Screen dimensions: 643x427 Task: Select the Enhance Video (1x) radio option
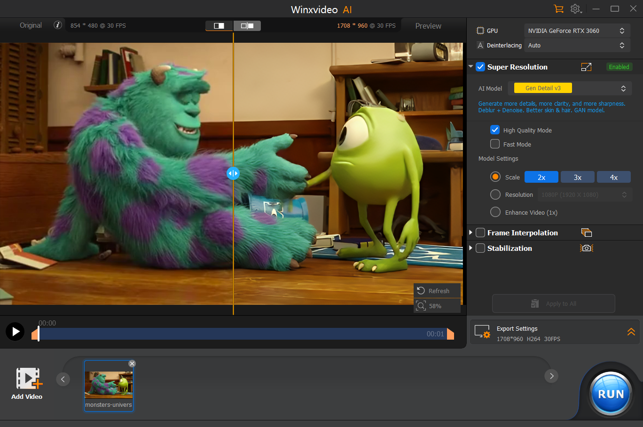click(x=495, y=212)
